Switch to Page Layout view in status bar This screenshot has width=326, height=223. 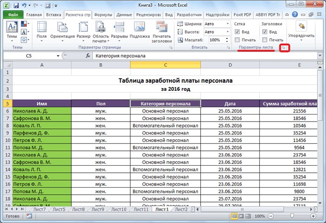(241, 216)
